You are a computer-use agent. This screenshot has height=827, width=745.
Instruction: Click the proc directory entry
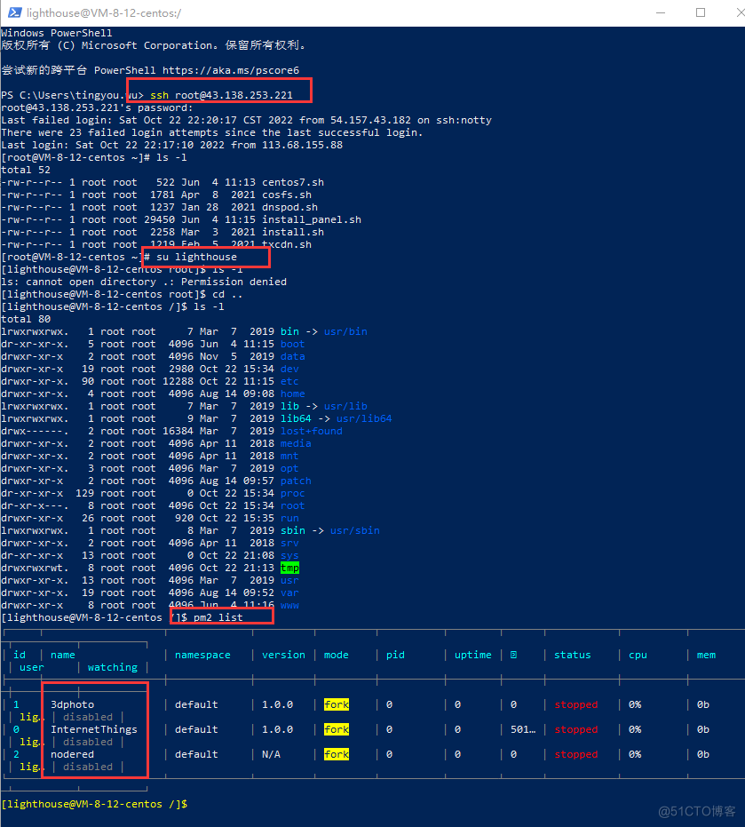(293, 494)
